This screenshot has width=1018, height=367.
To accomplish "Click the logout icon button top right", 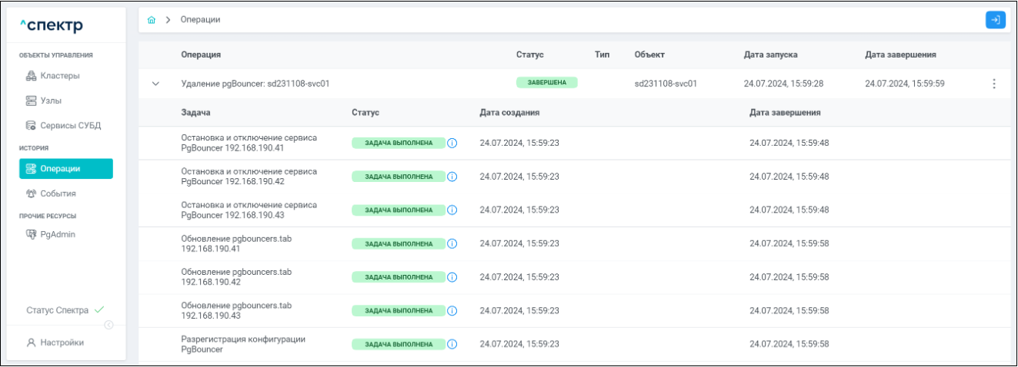I will [x=995, y=20].
